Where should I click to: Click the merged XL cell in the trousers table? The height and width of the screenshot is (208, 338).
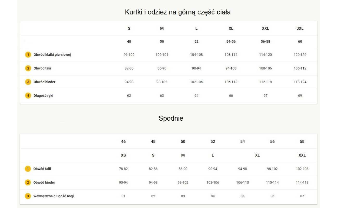(257, 155)
